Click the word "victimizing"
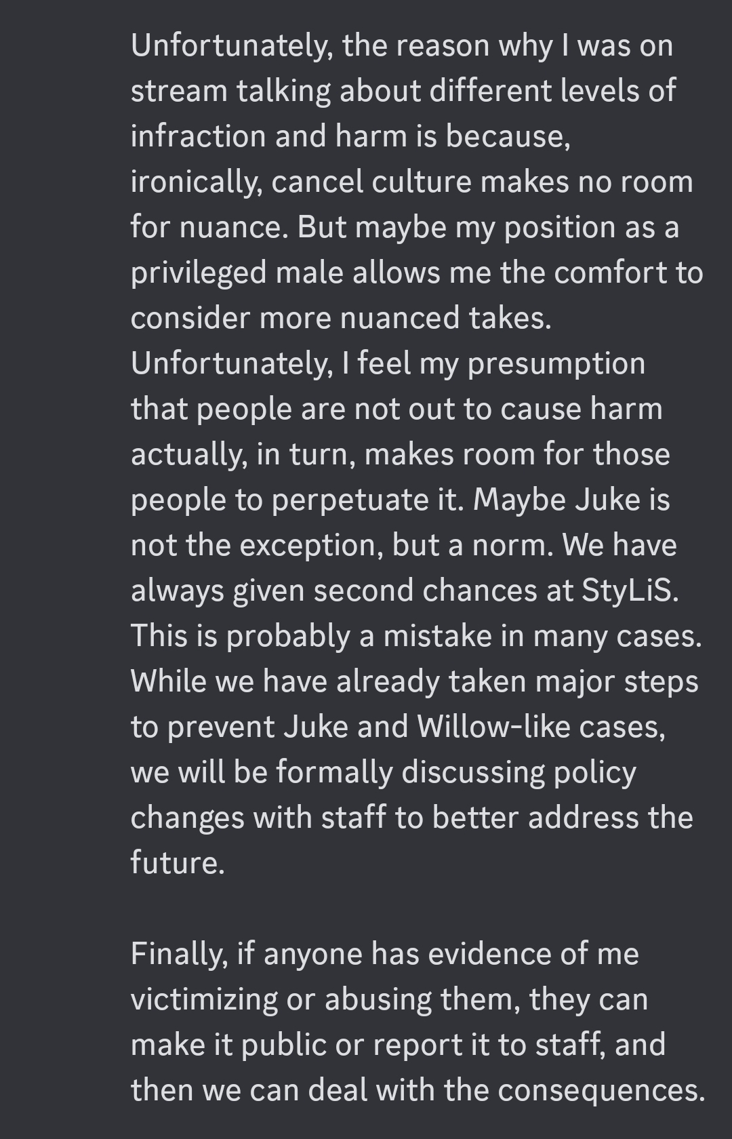Screen dimensions: 732x1139 click(x=203, y=999)
